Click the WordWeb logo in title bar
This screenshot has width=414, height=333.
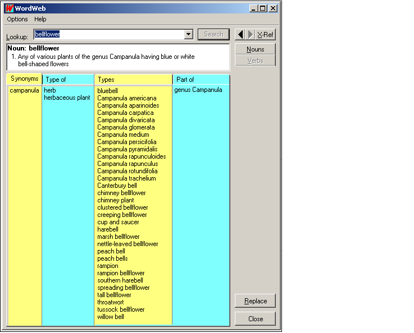10,8
